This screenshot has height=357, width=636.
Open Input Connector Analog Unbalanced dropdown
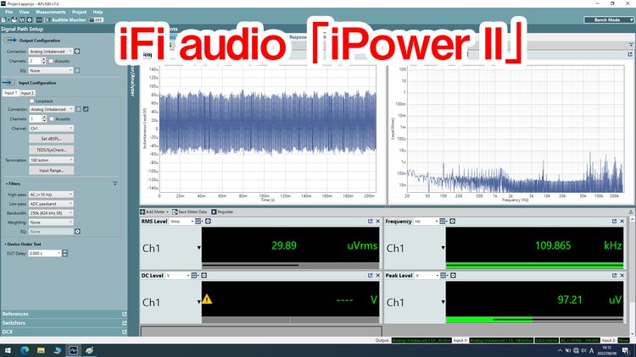52,109
